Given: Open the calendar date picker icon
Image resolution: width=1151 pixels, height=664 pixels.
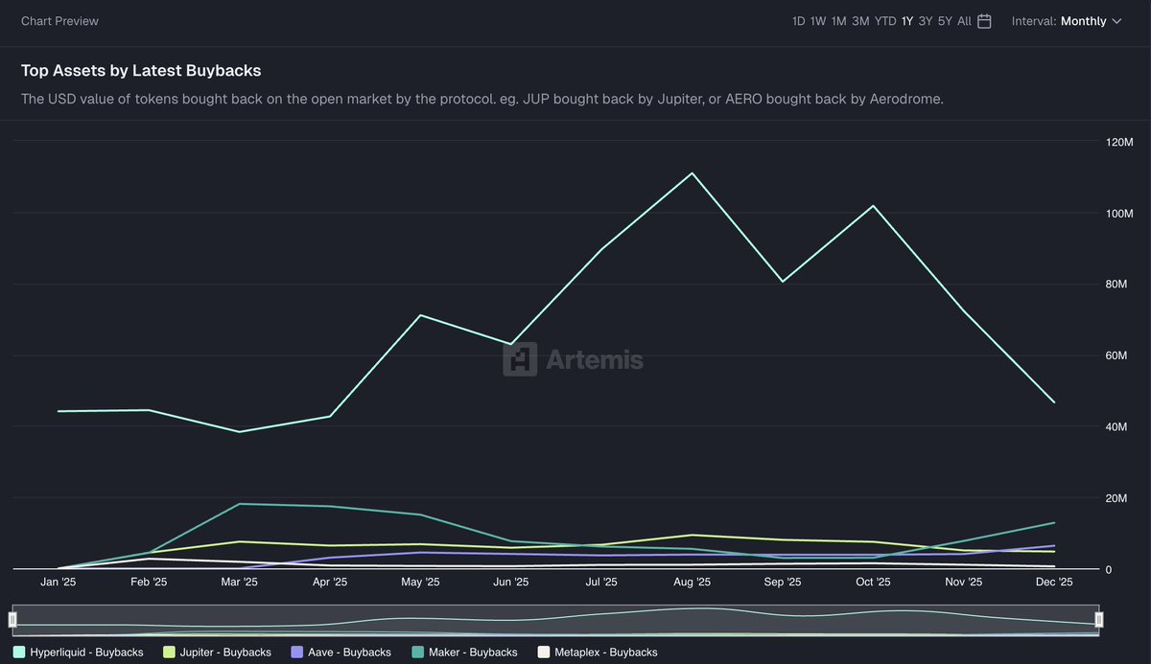Looking at the screenshot, I should [x=984, y=20].
